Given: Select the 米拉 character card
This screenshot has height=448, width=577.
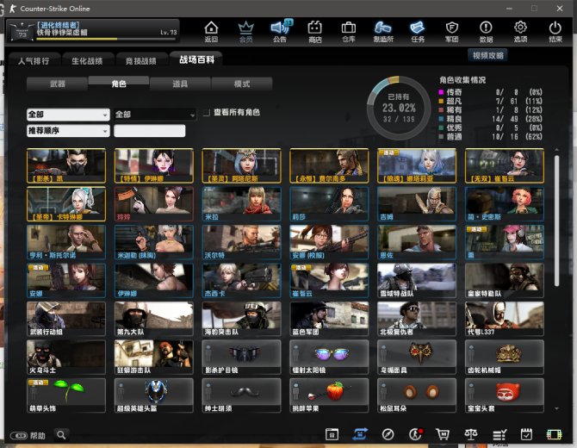Looking at the screenshot, I should pos(241,204).
